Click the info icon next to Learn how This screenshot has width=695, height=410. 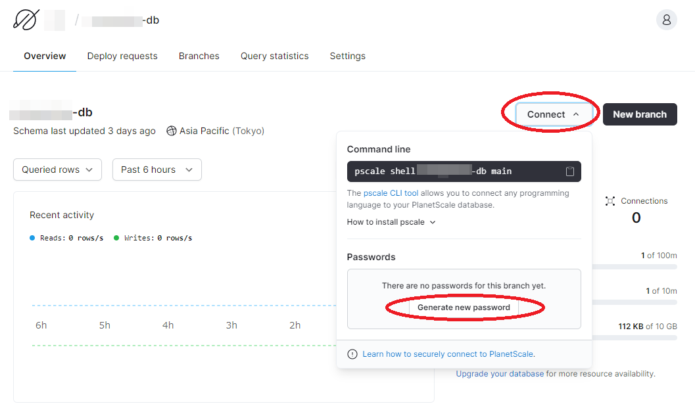point(352,354)
